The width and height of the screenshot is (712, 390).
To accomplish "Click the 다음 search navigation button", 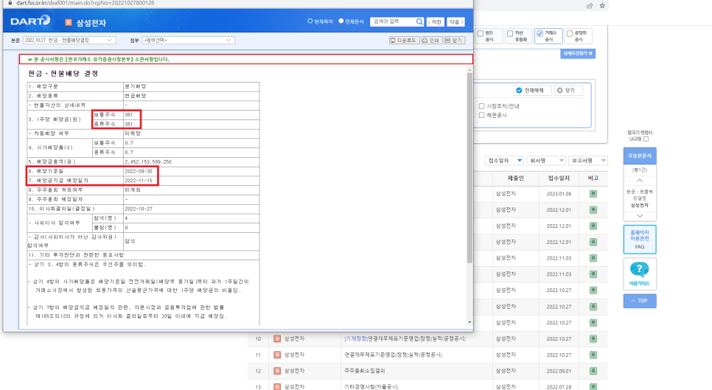I will [456, 22].
